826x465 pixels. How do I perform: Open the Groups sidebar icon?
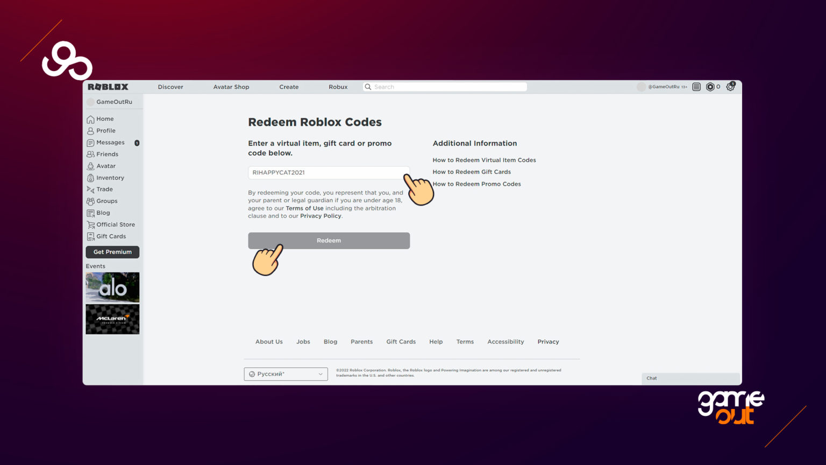(x=90, y=201)
